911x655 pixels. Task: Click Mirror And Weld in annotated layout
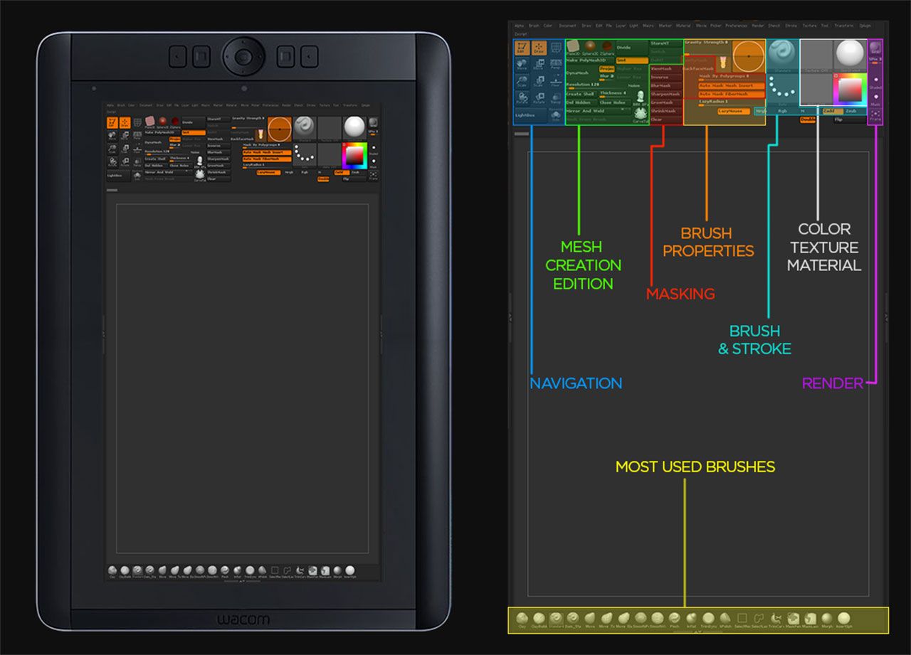click(x=599, y=111)
